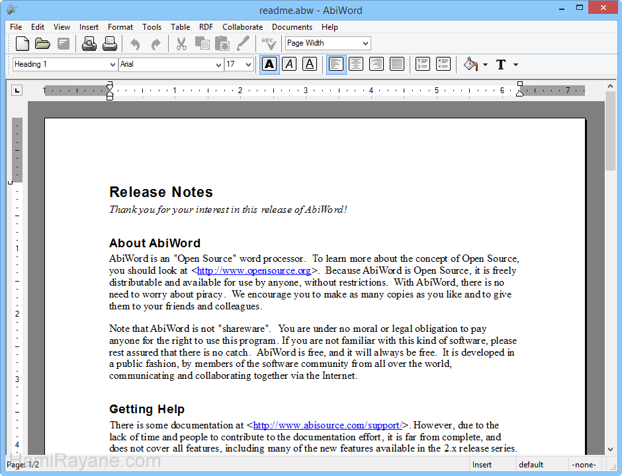Follow the opensource.org hyperlink

(254, 270)
